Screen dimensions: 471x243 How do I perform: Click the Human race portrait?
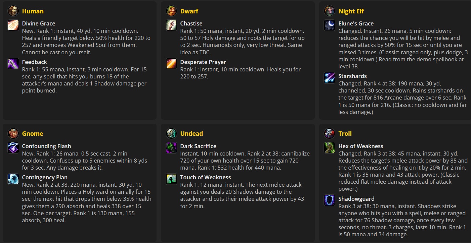[13, 11]
